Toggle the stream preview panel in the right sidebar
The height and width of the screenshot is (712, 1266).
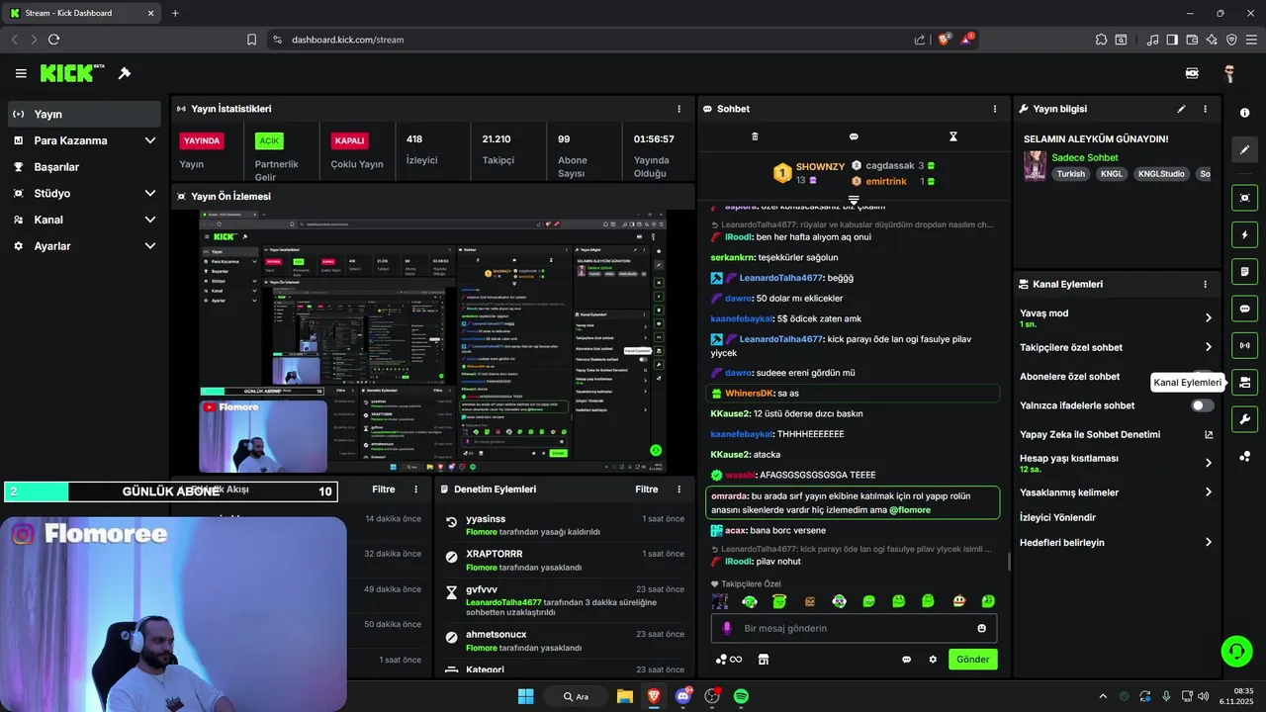(1245, 198)
